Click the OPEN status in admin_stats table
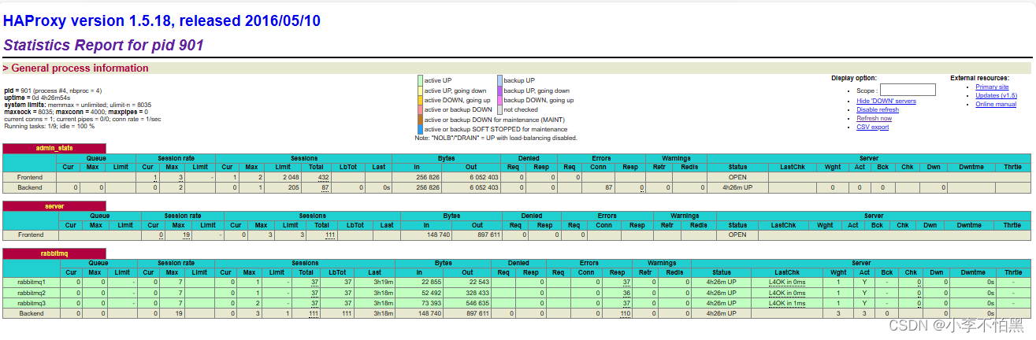Image resolution: width=1036 pixels, height=340 pixels. [x=737, y=177]
